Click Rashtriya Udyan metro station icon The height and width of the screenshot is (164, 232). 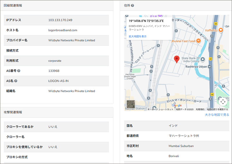click(x=209, y=66)
